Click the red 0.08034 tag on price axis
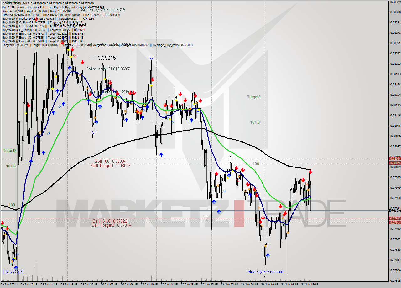401x288 pixels. point(395,159)
